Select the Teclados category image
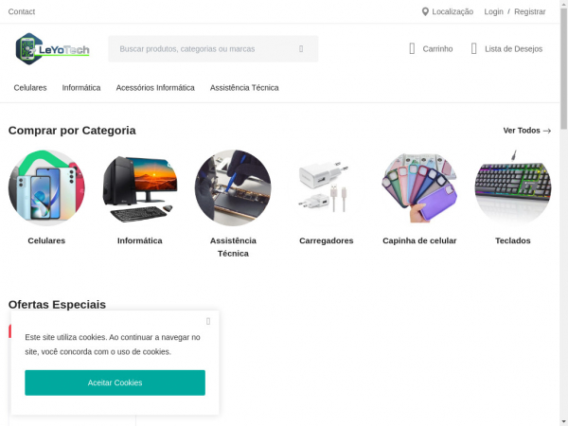Image resolution: width=568 pixels, height=426 pixels. (x=512, y=187)
